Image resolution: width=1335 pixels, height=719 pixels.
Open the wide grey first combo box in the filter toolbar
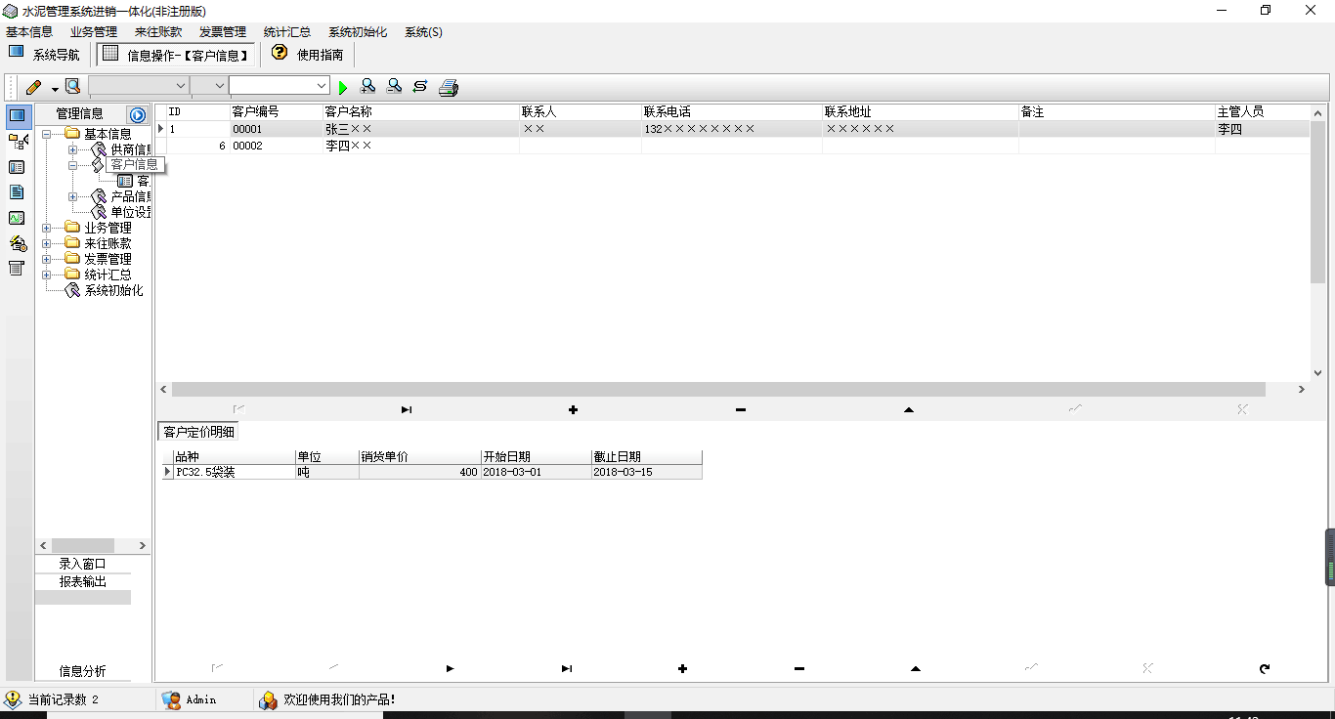click(x=139, y=86)
